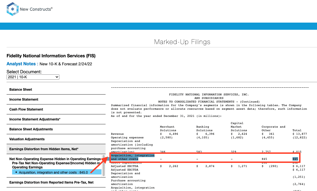The height and width of the screenshot is (191, 317).
Task: Click 845 in Corporate and Other column
Action: [x=264, y=159]
